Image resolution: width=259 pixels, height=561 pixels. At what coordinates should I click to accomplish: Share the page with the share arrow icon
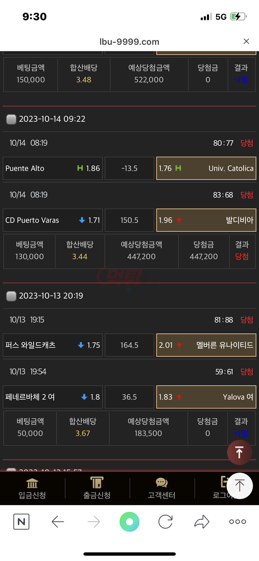pos(202,522)
